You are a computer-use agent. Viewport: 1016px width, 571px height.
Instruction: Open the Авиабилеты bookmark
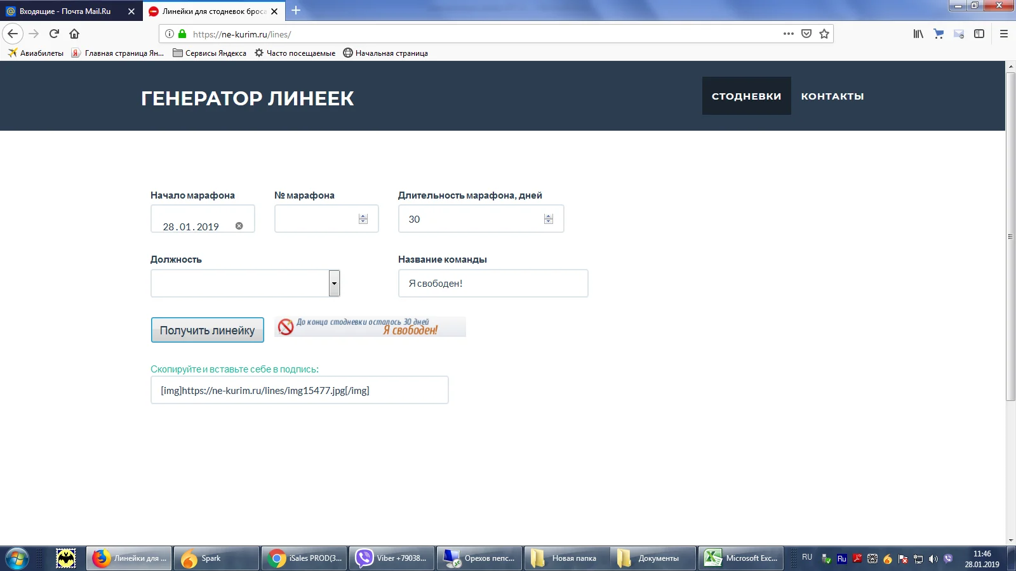[36, 53]
